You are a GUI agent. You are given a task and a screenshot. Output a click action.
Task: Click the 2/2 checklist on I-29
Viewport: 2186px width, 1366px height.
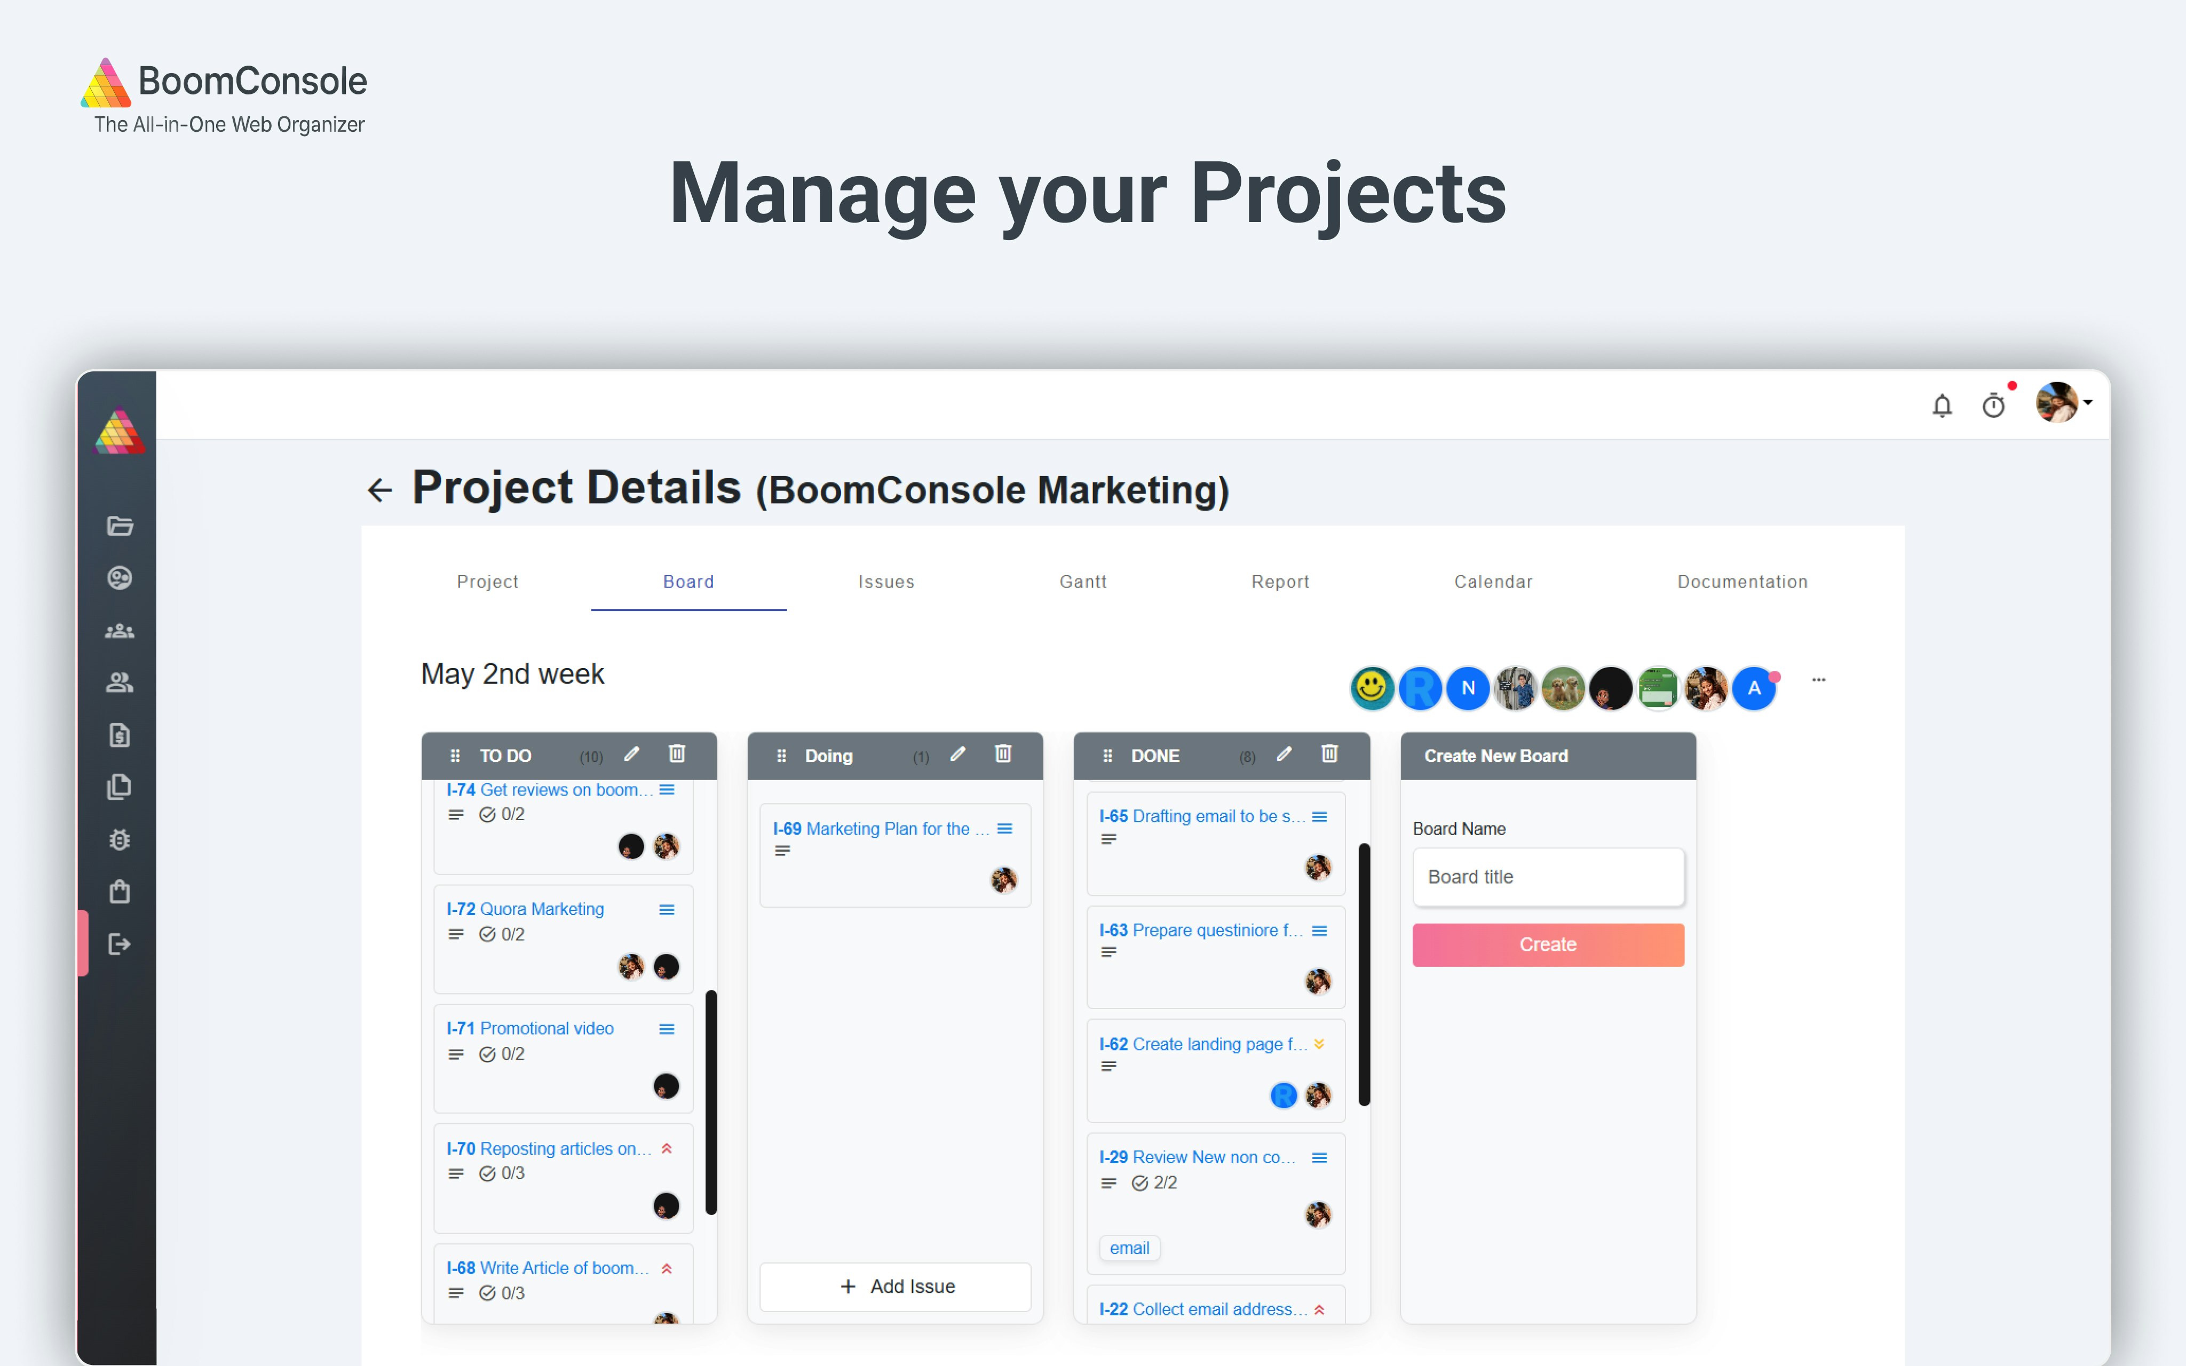1153,1182
